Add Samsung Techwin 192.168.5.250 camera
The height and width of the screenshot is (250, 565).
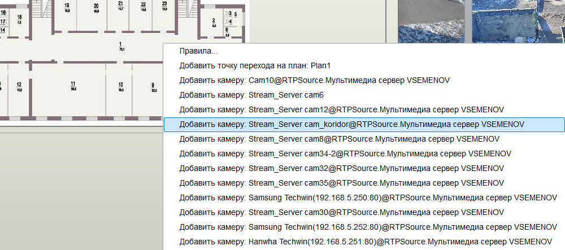point(364,198)
